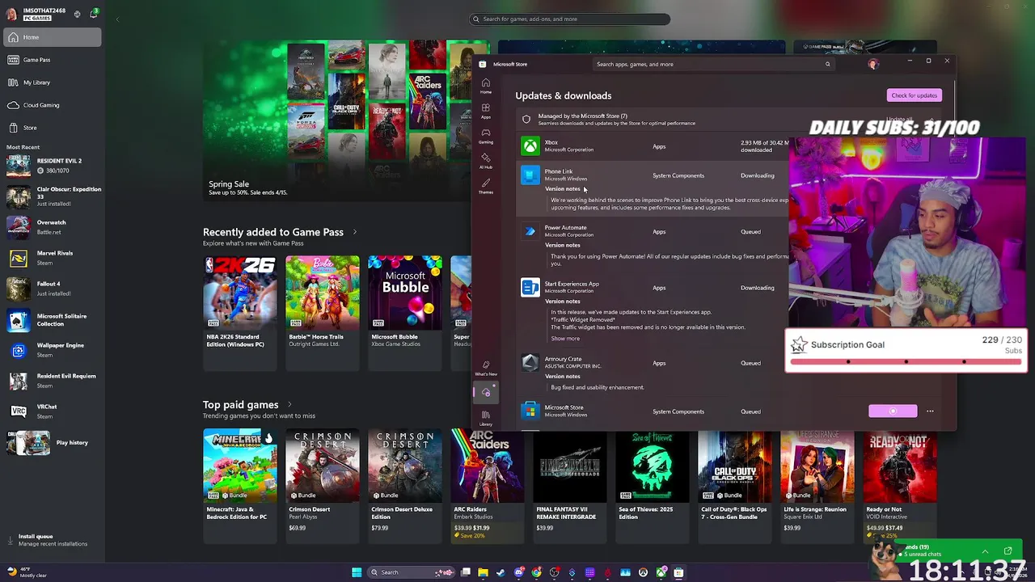
Task: Click the Microsoft Store app icon in updates list
Action: click(530, 411)
